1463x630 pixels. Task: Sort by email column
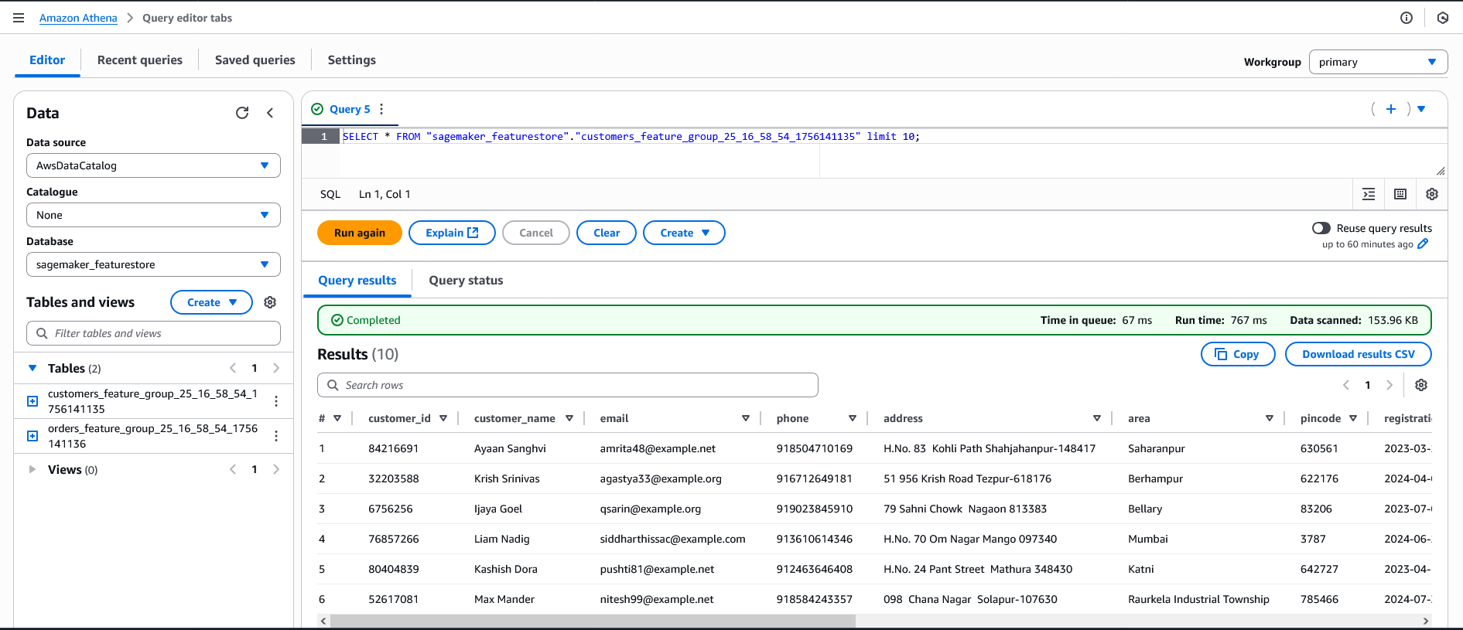(x=746, y=418)
